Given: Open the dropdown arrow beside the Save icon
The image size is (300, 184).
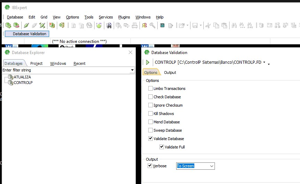Looking at the screenshot, I should click(x=201, y=25).
